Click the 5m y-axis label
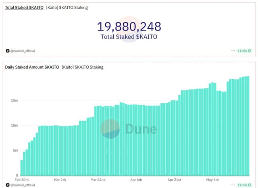The width and height of the screenshot is (258, 188). 16,151
